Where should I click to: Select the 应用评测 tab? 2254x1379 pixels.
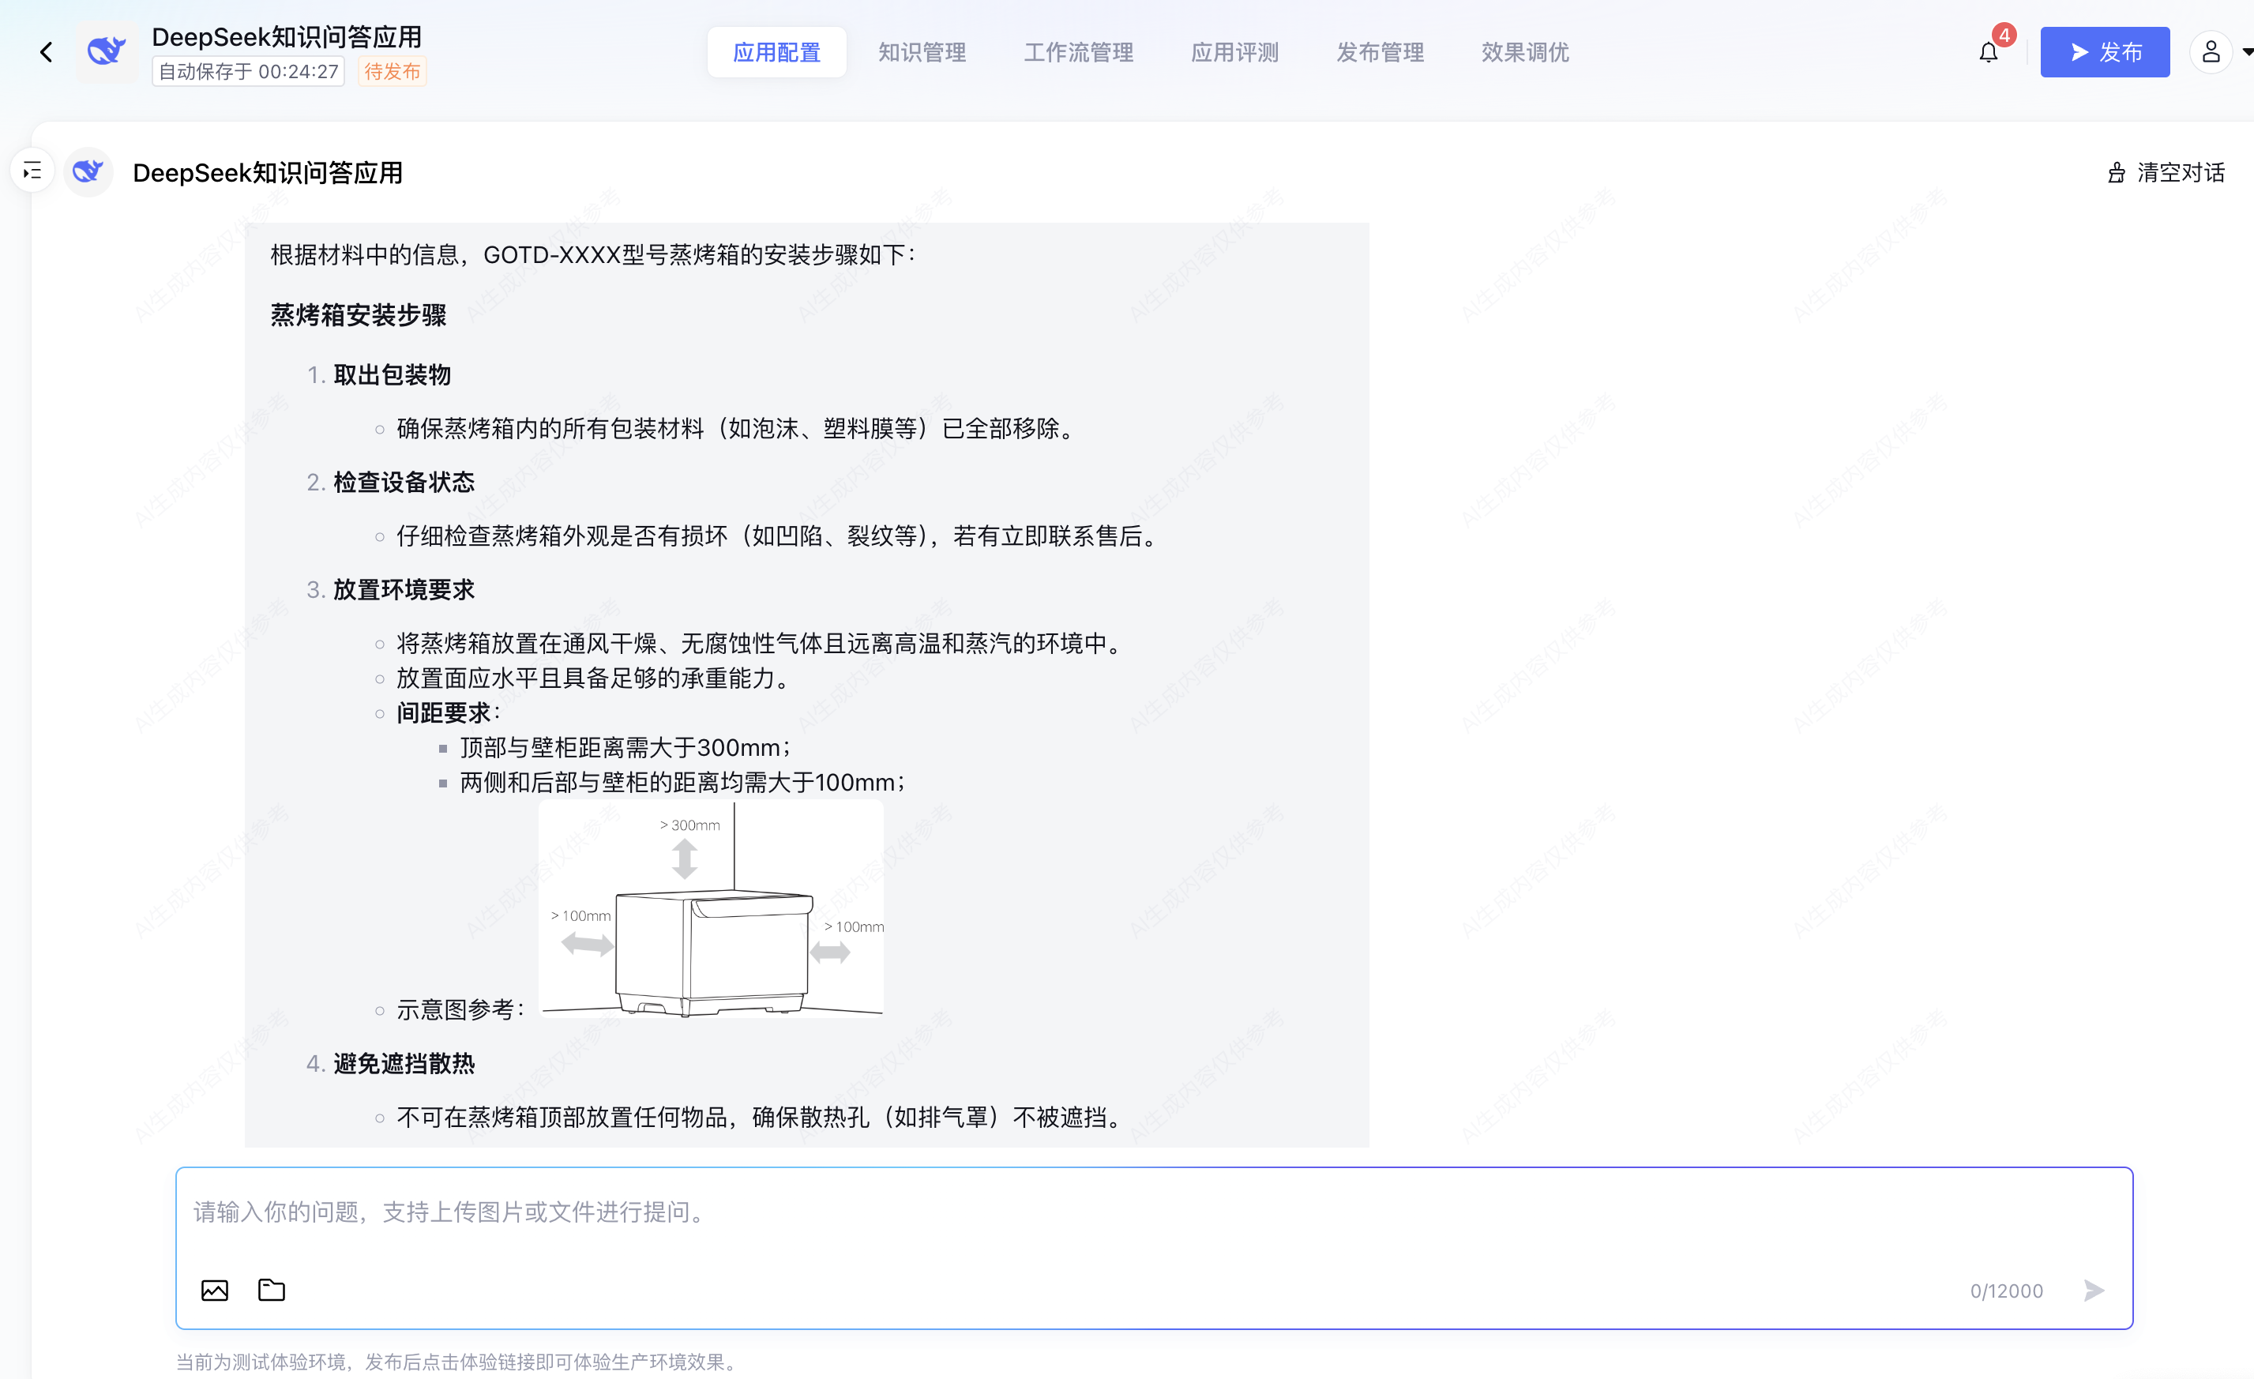point(1234,52)
